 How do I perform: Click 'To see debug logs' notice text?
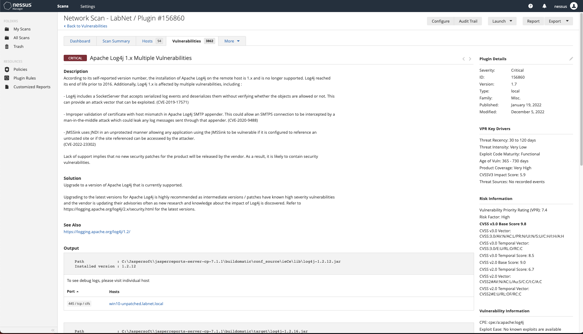[x=108, y=280]
